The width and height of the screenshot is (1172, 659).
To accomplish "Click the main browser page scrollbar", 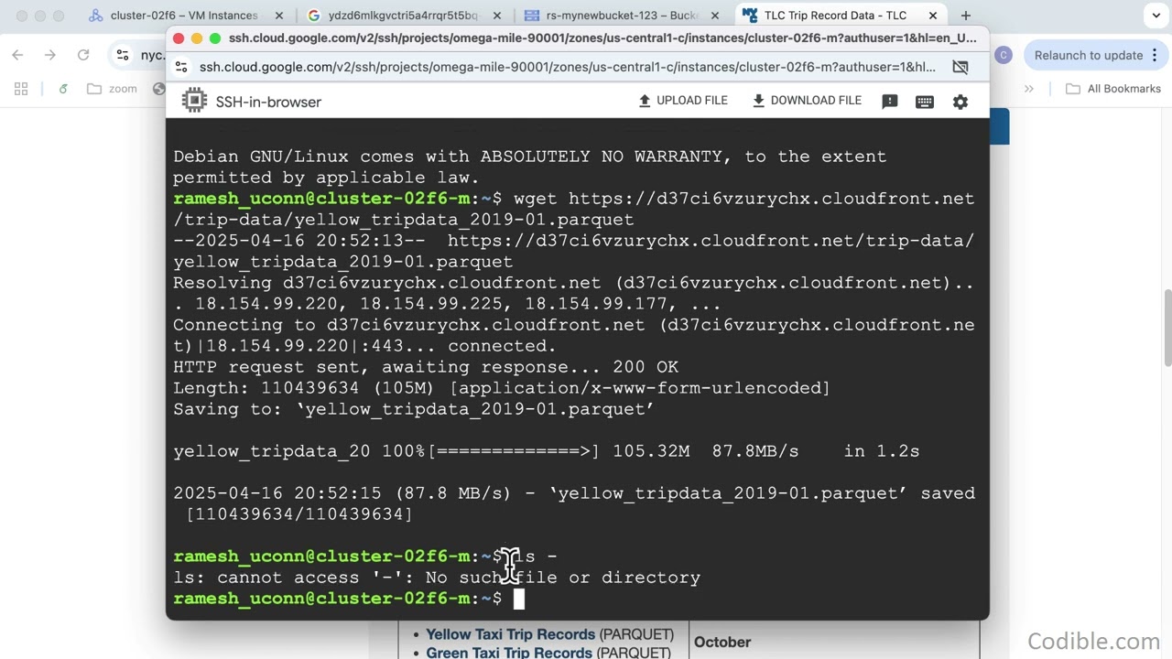I will (x=1167, y=329).
